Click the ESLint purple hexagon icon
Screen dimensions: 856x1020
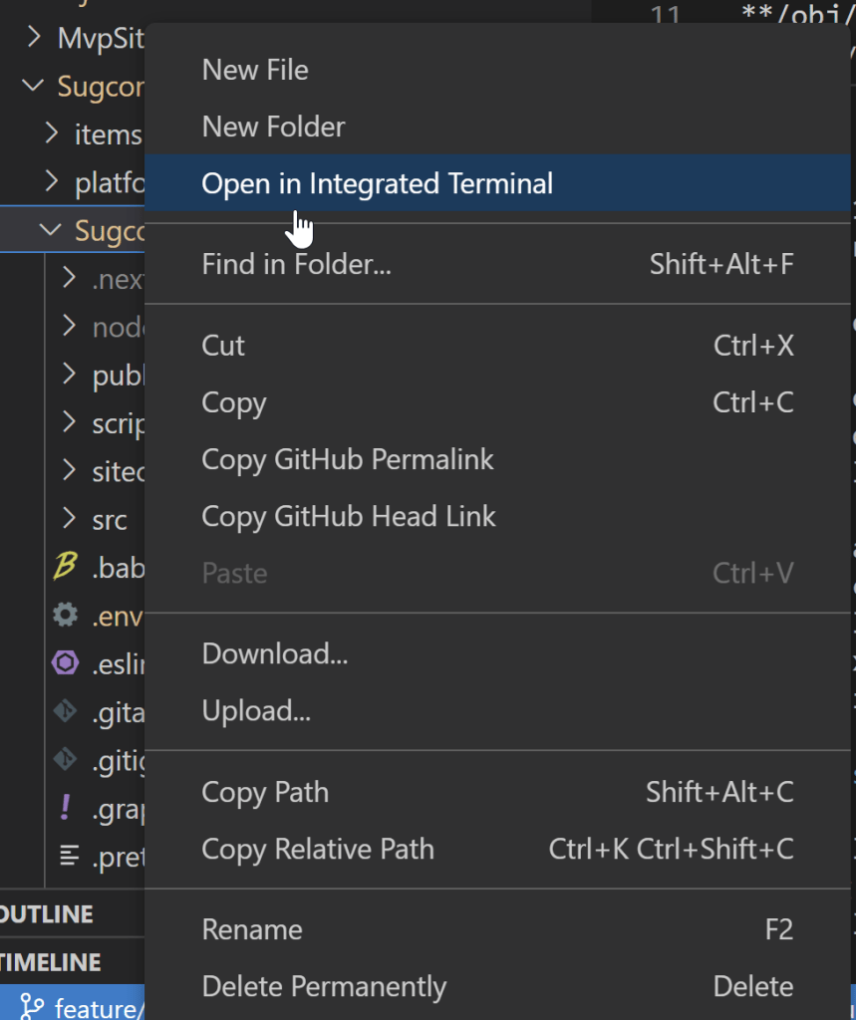(66, 663)
